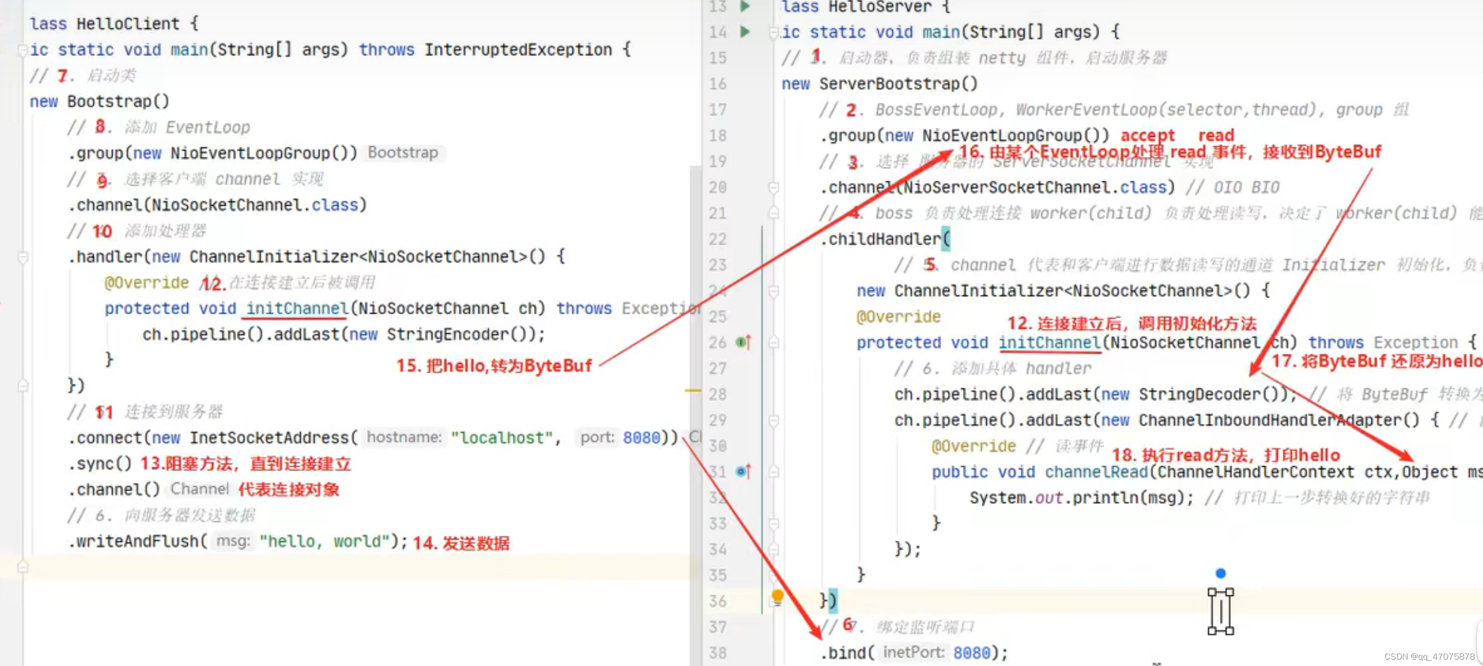The width and height of the screenshot is (1483, 666).
Task: Click the gray Channel inlay hint
Action: pyautogui.click(x=199, y=489)
